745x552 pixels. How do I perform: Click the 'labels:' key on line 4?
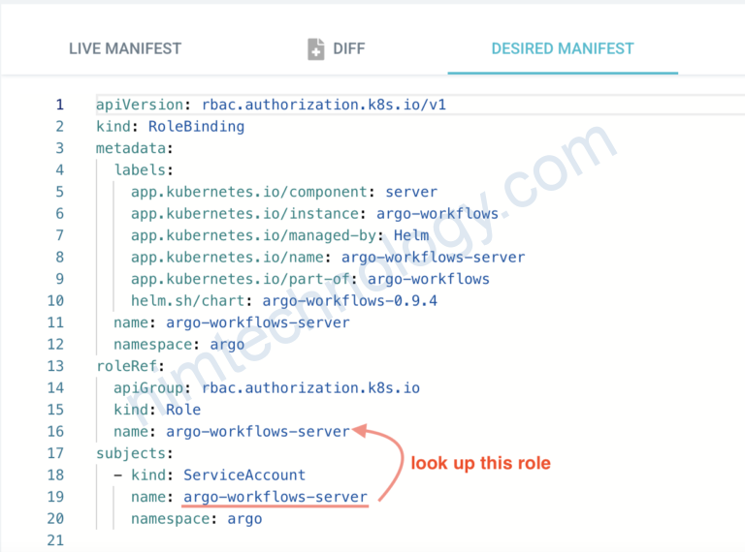coord(144,169)
